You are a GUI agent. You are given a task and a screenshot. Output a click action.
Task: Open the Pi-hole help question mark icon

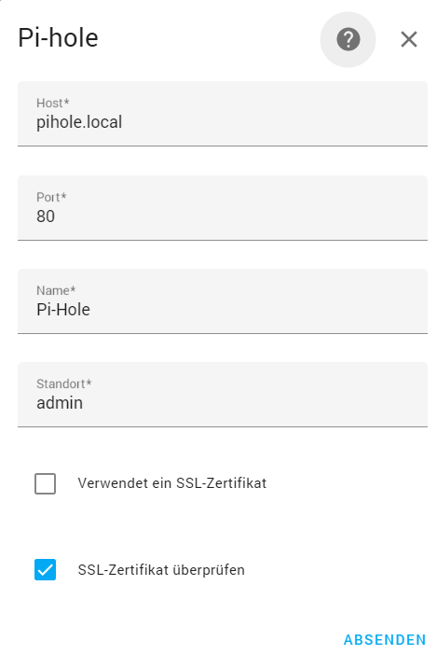348,40
